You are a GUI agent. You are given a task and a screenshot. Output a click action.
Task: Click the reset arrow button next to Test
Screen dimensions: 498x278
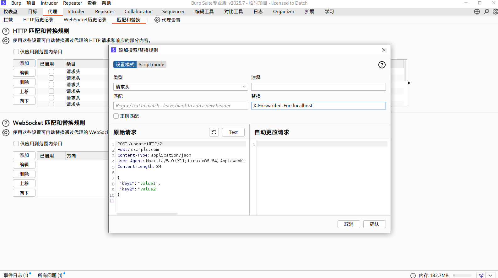coord(214,132)
